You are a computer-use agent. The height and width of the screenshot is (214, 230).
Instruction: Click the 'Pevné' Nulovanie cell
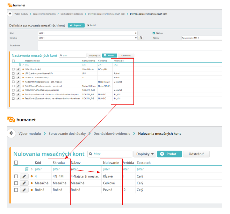108,190
